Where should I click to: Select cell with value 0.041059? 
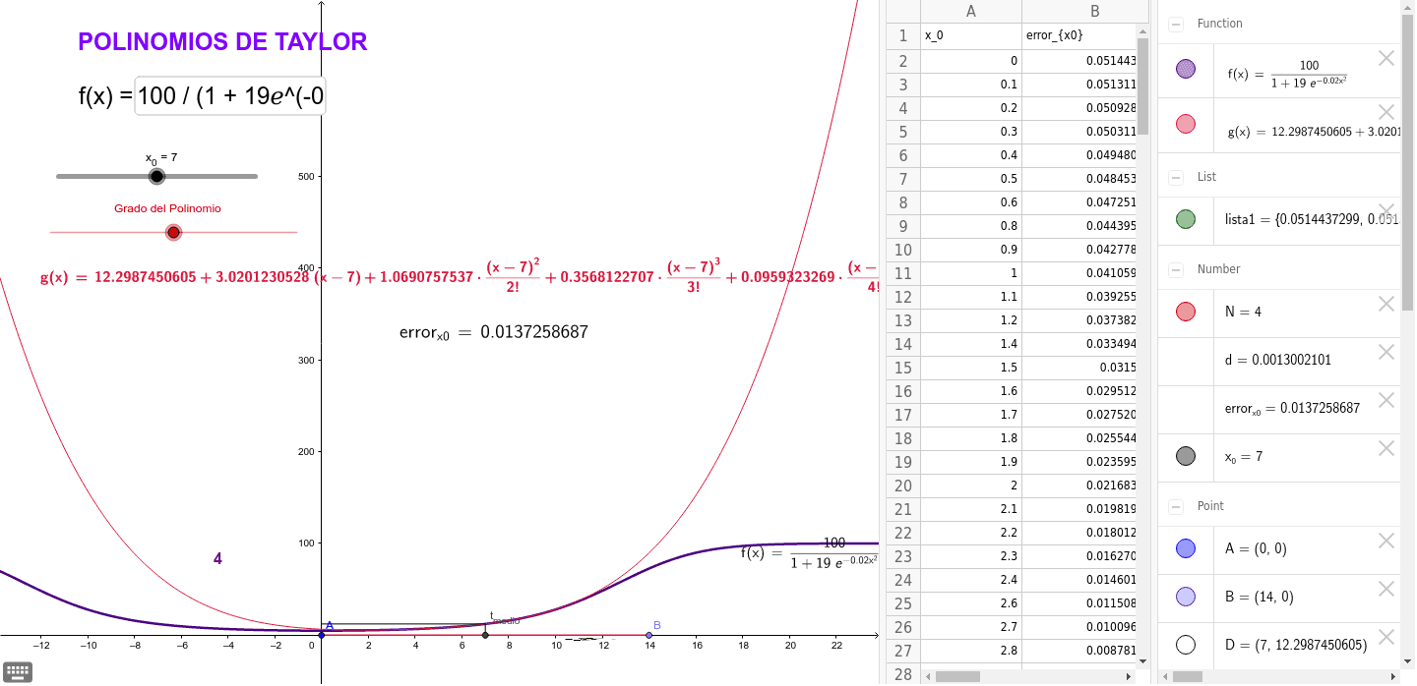[x=1079, y=273]
